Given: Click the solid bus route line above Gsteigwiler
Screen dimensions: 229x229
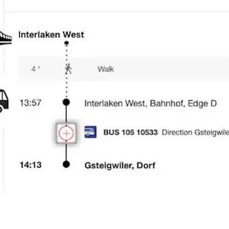Looking at the screenshot, I should click(x=66, y=152).
